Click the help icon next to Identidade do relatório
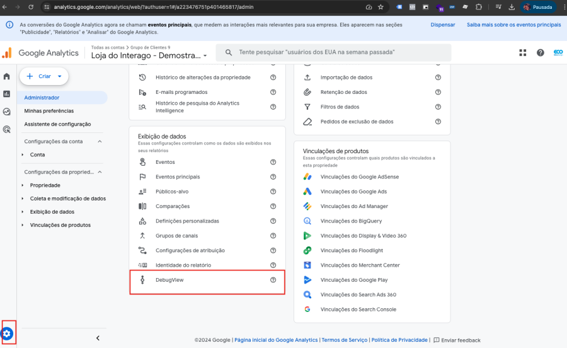Viewport: 567px width, 348px height. 273,265
